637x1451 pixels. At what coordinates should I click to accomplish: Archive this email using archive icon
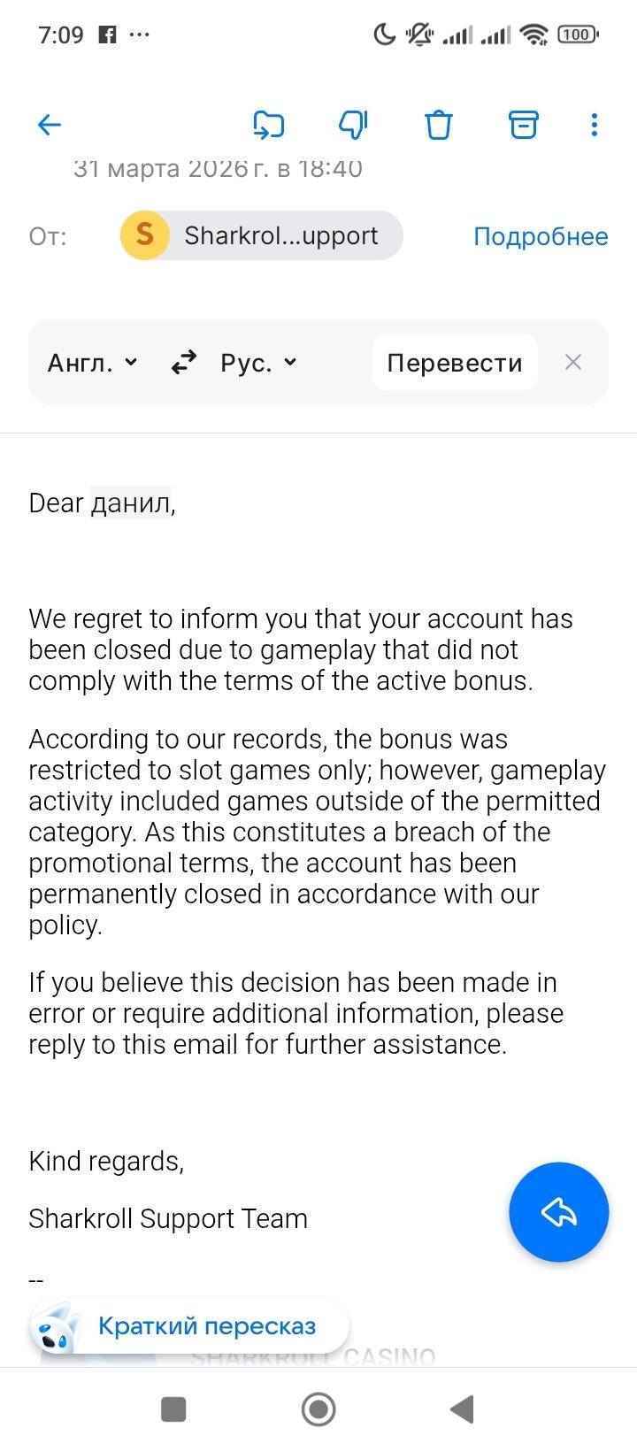[x=524, y=125]
